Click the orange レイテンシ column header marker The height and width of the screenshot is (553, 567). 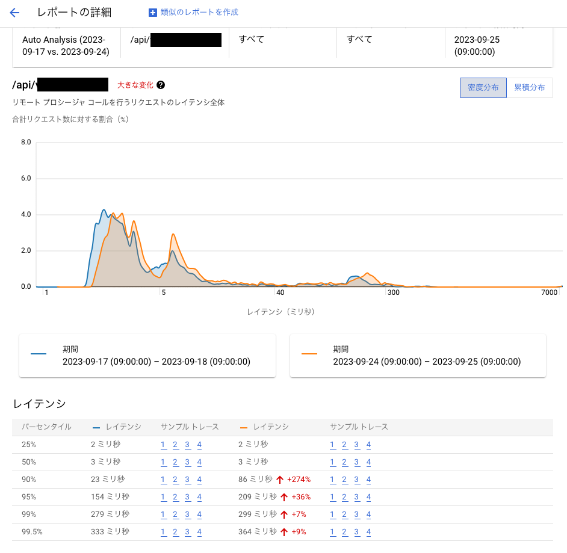(x=244, y=428)
